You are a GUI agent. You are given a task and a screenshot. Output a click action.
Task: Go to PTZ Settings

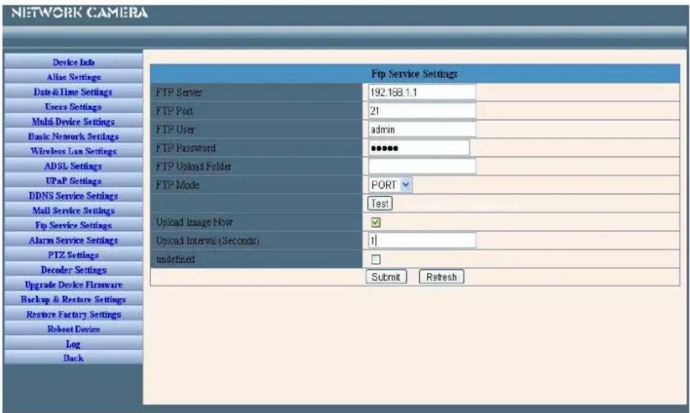(73, 255)
